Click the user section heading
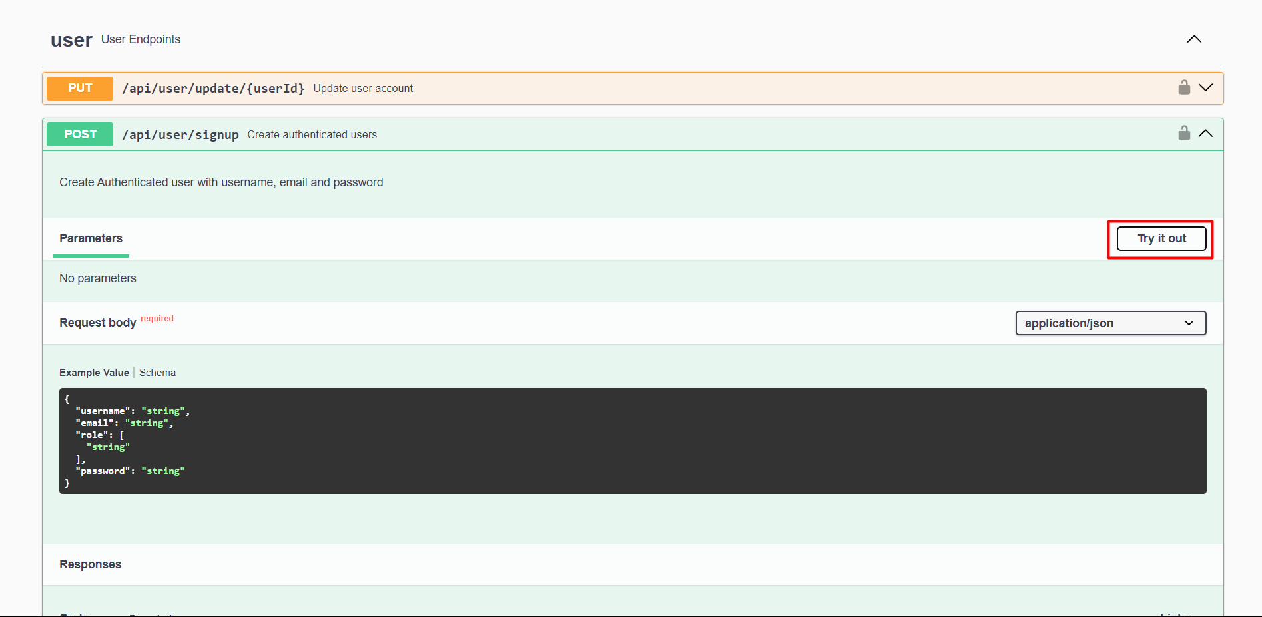The image size is (1262, 617). 71,39
